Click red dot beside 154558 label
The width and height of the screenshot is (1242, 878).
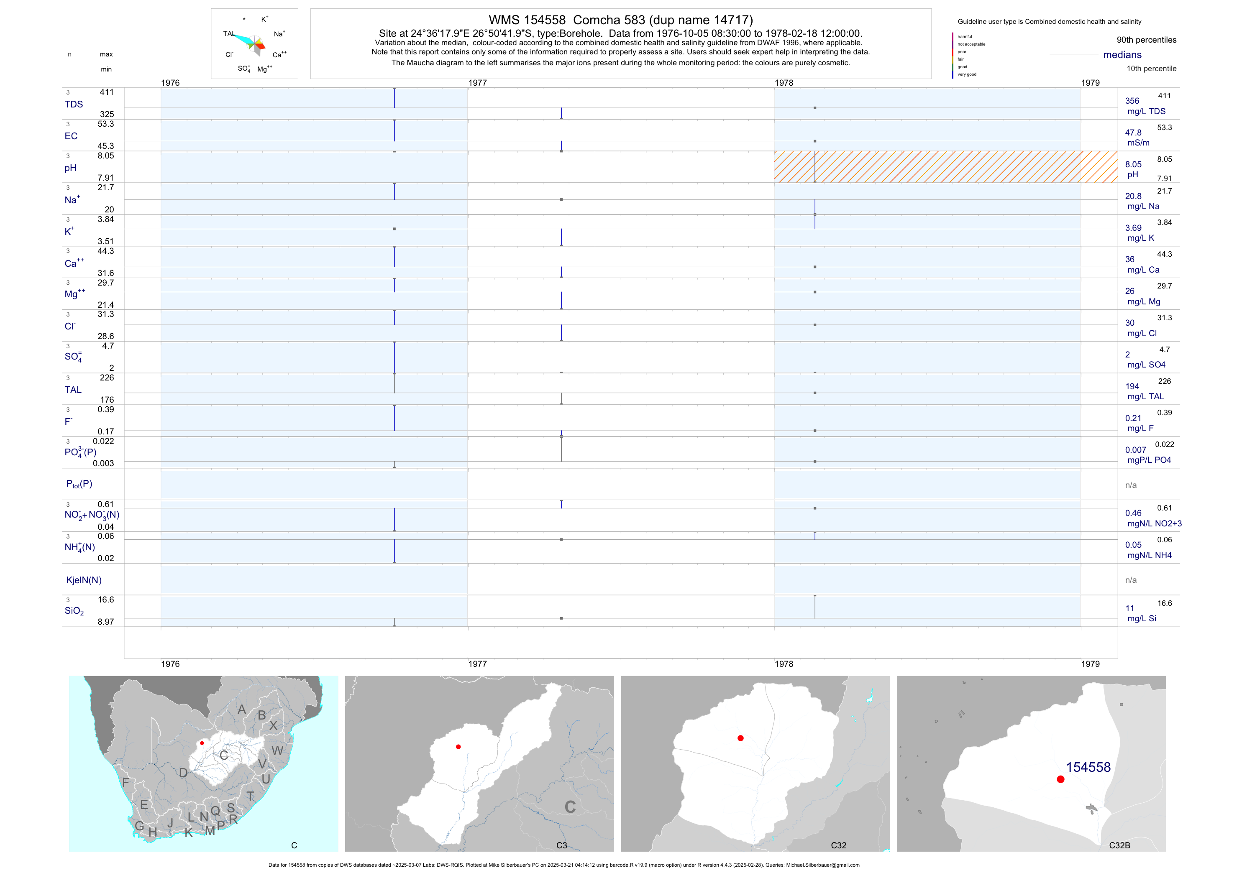(x=1060, y=779)
